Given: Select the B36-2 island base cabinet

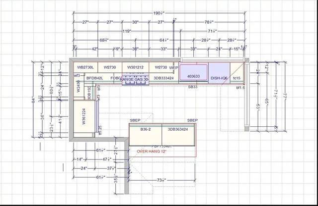Looking at the screenshot, I should pos(145,129).
